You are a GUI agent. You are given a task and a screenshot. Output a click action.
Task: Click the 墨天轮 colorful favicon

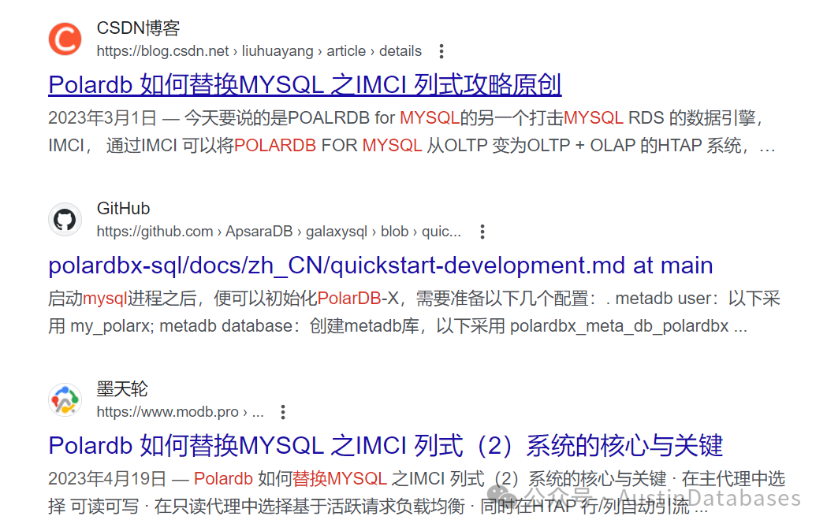[x=65, y=400]
